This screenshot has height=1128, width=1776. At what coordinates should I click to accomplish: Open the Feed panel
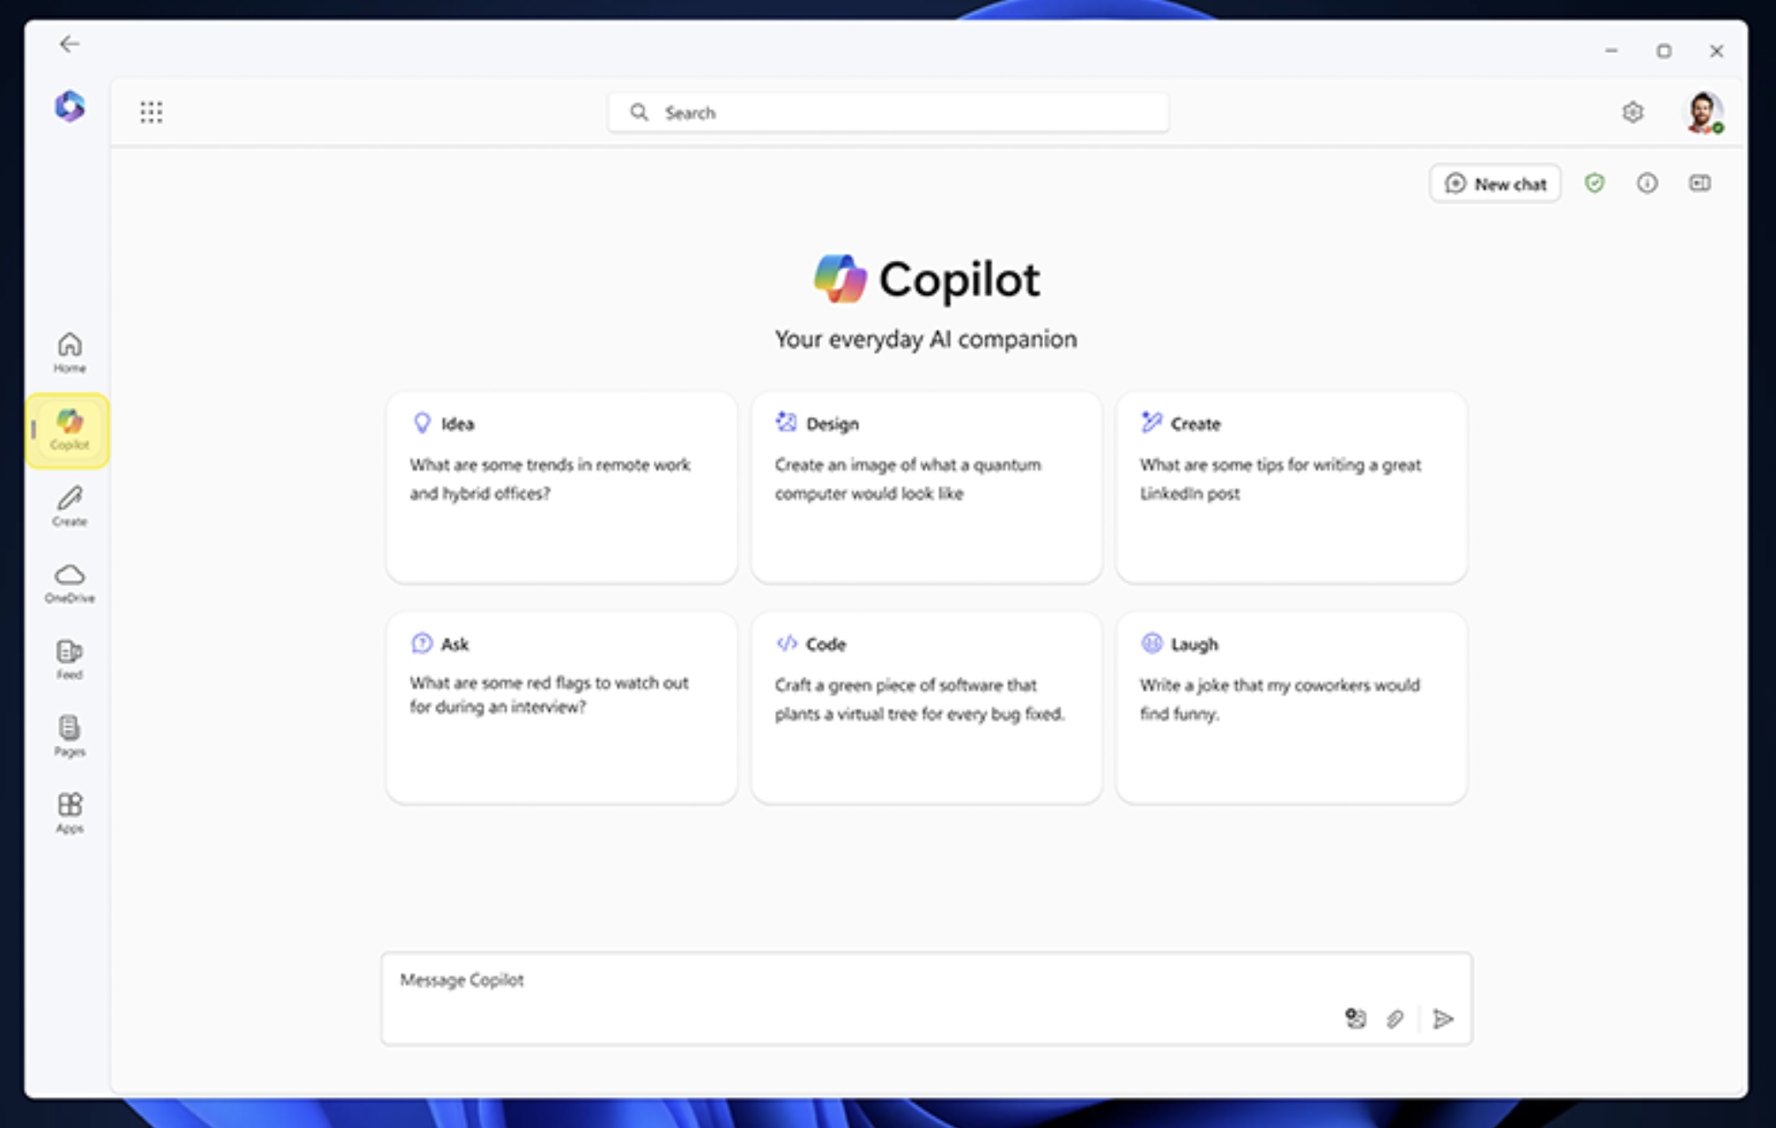pyautogui.click(x=69, y=658)
